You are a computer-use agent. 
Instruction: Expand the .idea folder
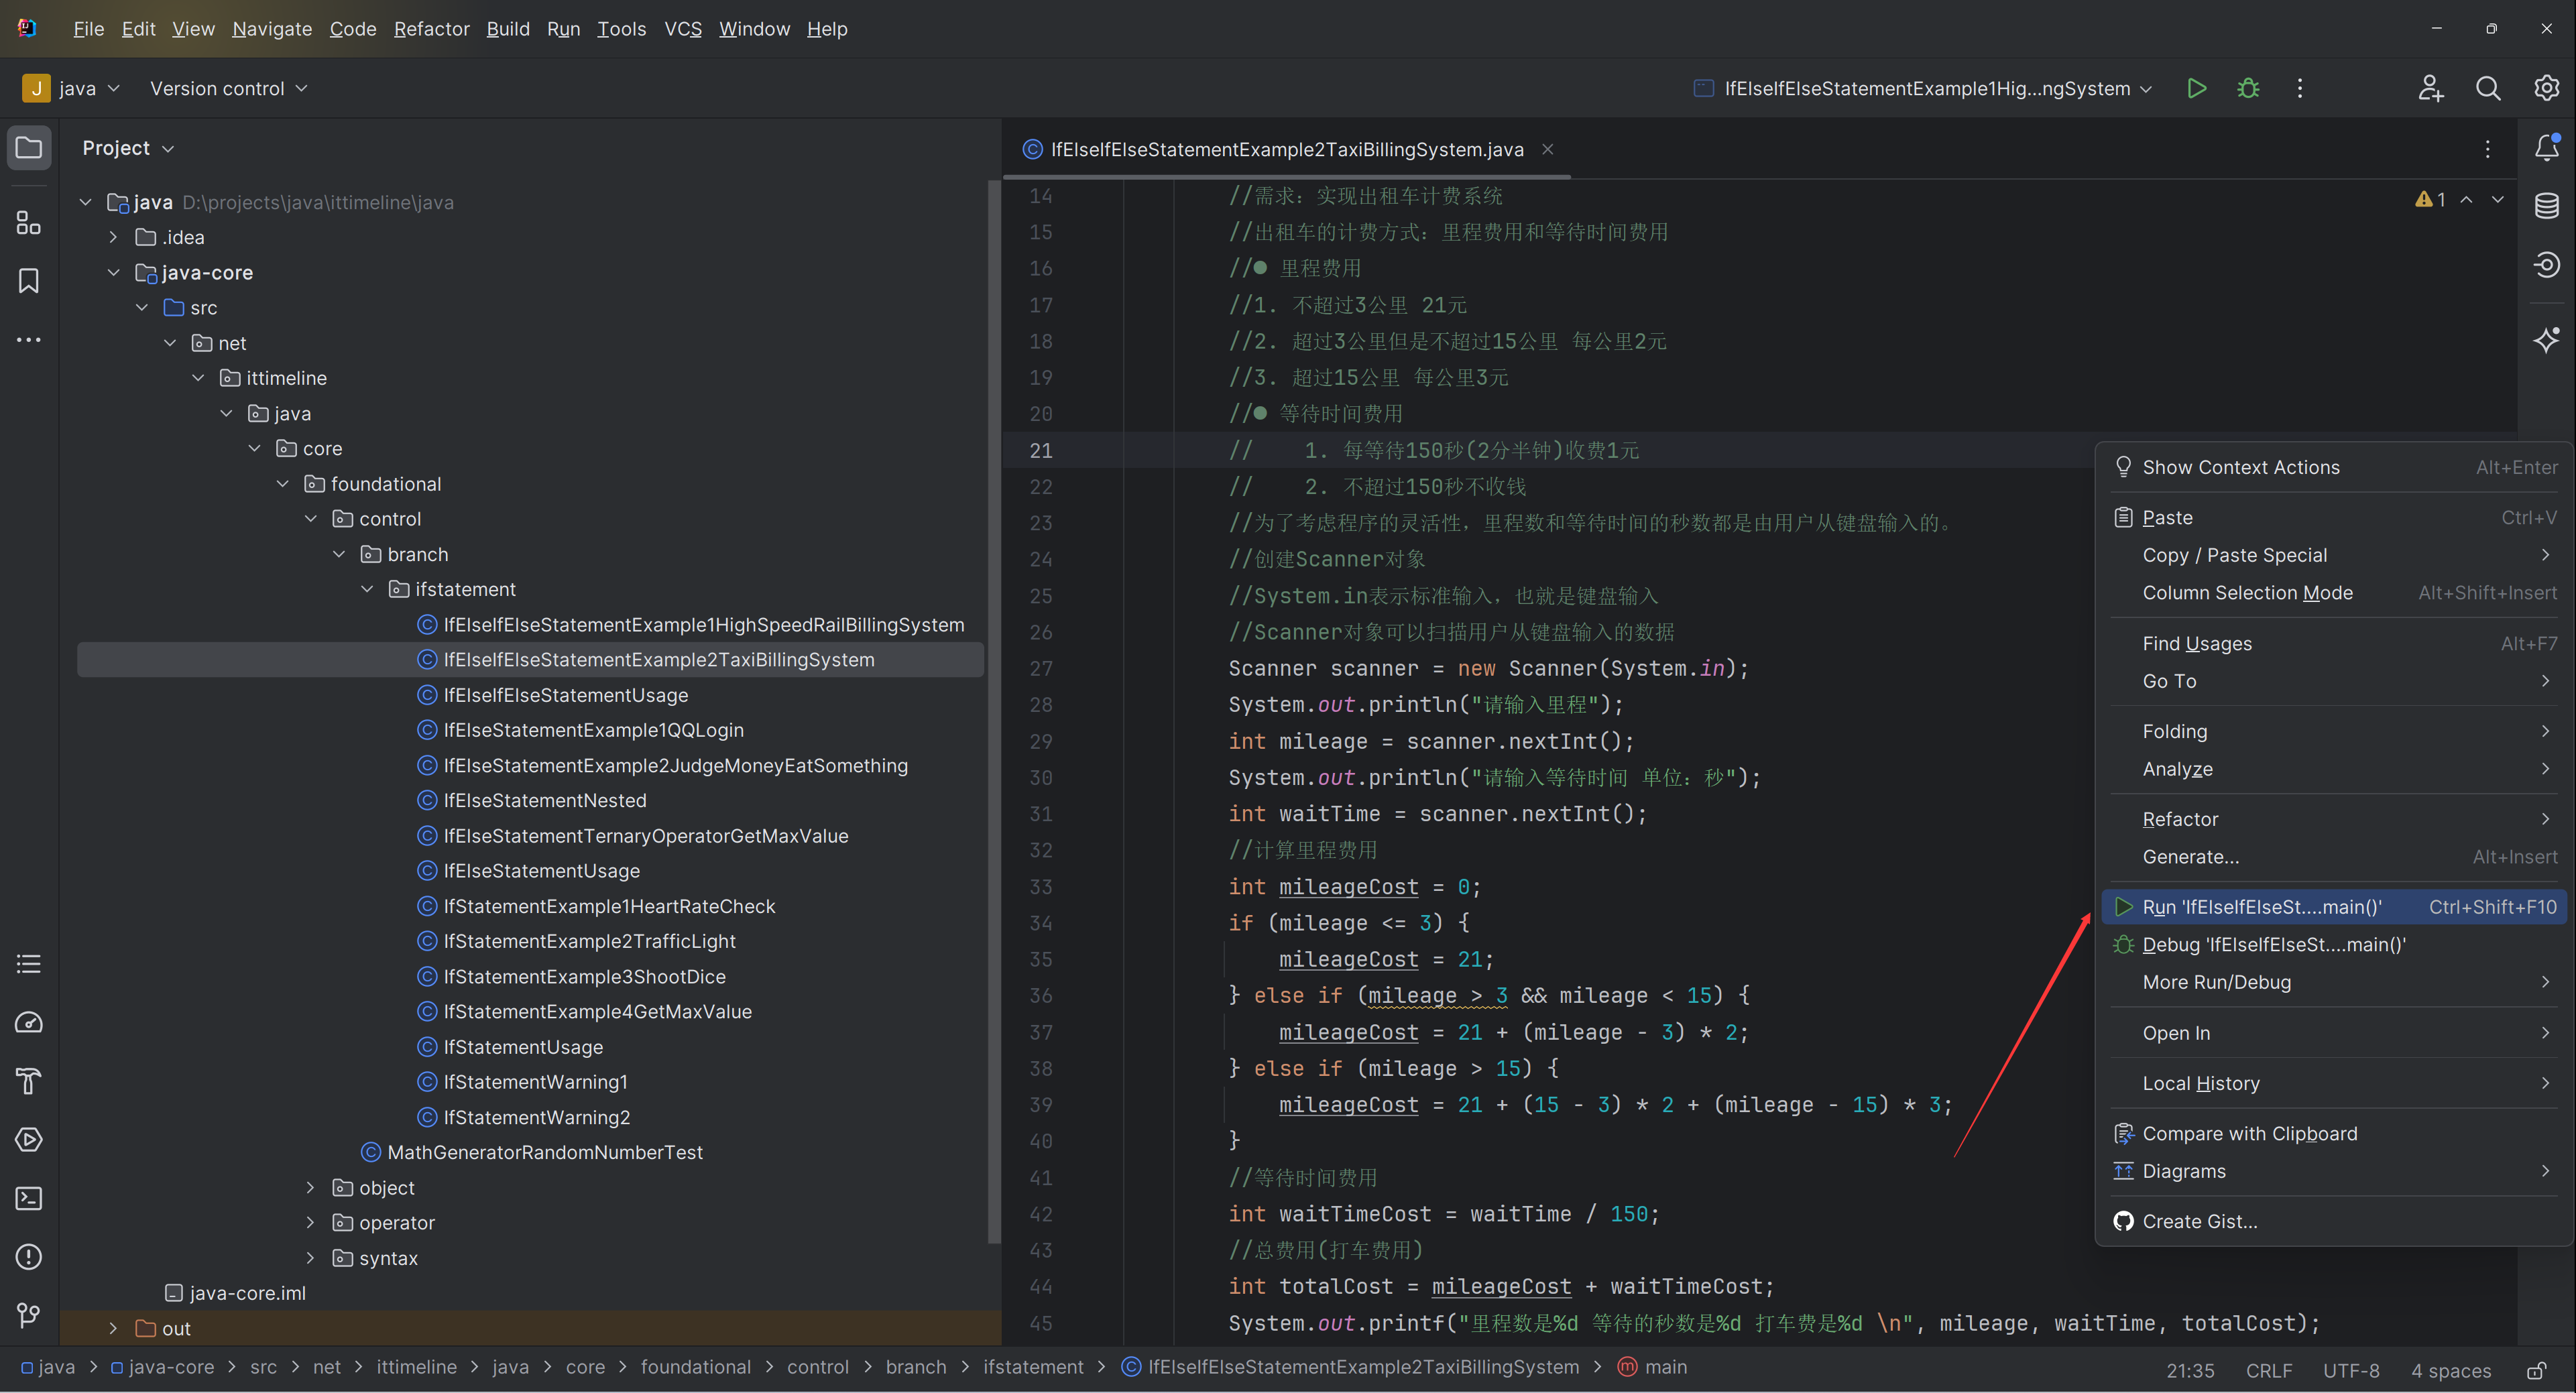(x=113, y=237)
